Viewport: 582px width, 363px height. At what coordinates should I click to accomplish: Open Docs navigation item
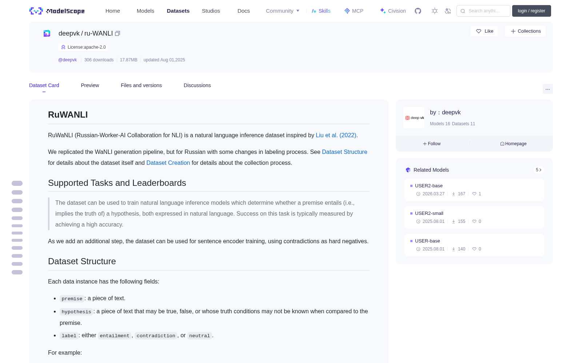(x=244, y=11)
